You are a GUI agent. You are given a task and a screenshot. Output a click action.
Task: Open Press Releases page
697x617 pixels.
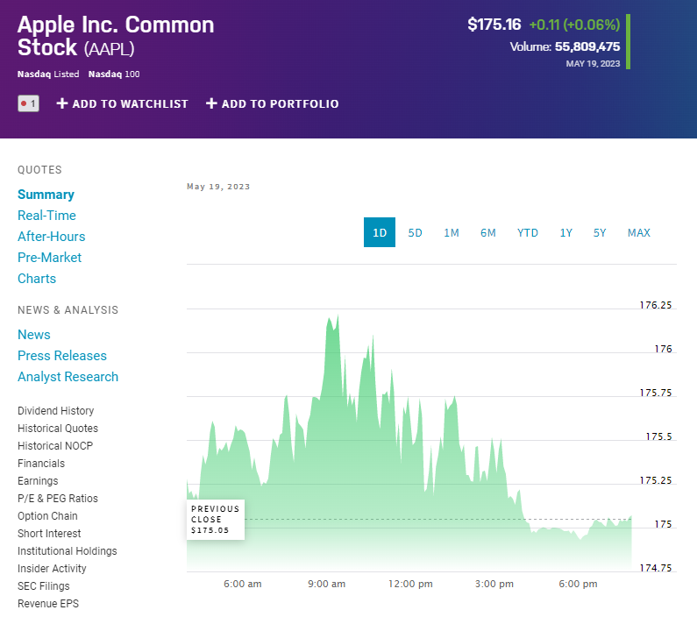pyautogui.click(x=62, y=356)
